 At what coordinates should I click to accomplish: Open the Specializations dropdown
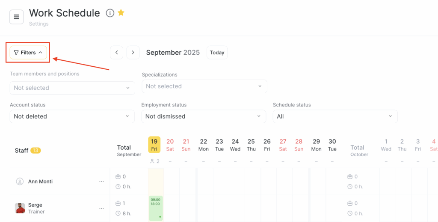(x=204, y=86)
